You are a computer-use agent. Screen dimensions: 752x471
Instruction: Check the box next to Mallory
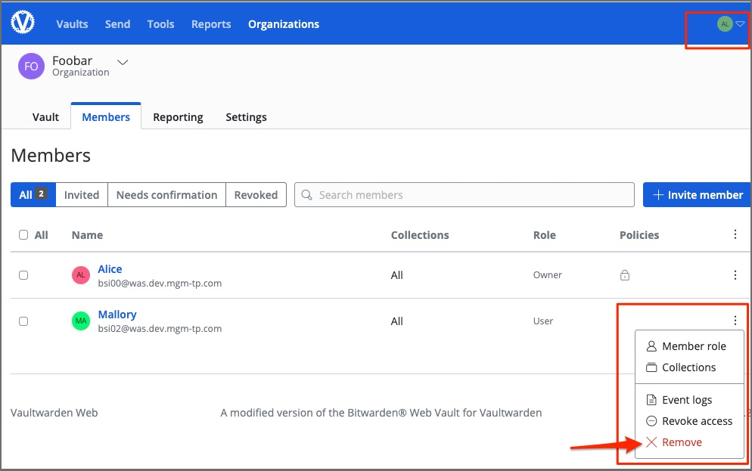pyautogui.click(x=23, y=321)
